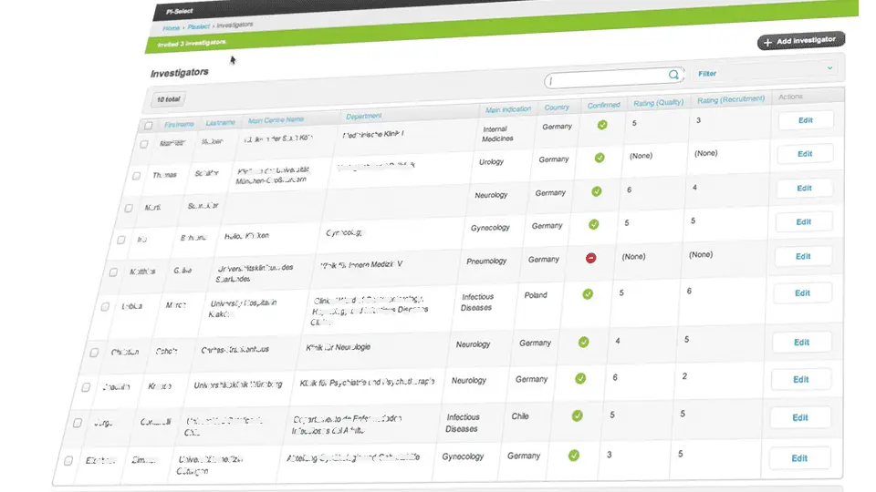Click 'Invited 3 investigators' notification text
Viewport: 876px width, 492px height.
click(192, 43)
